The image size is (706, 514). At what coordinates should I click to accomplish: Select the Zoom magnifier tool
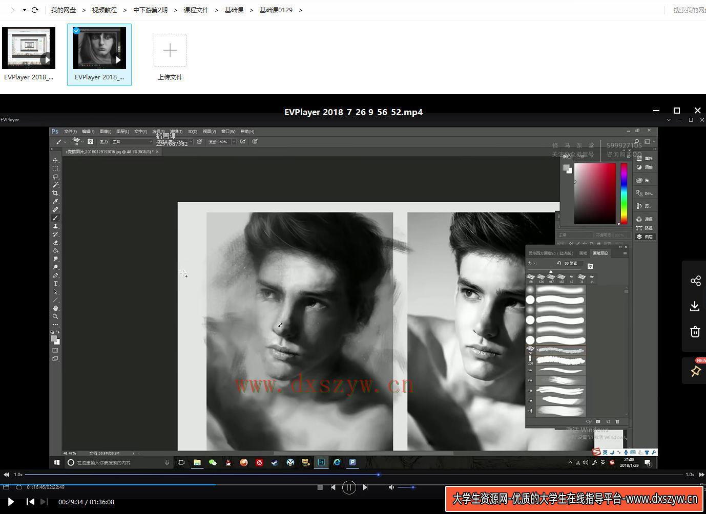tap(55, 316)
